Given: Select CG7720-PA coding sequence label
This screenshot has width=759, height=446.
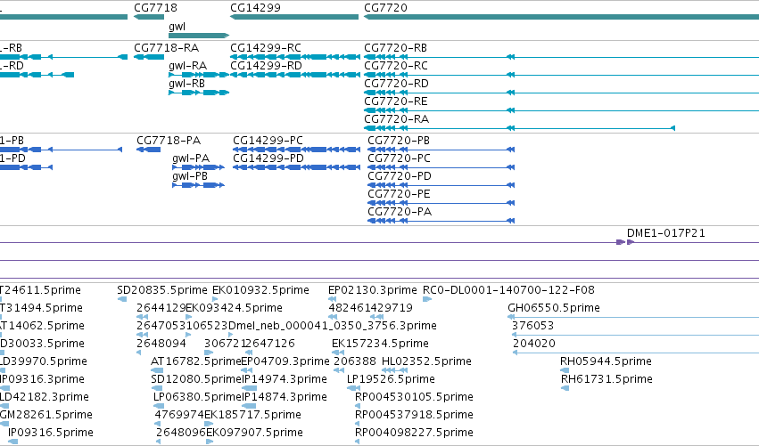Looking at the screenshot, I should tap(400, 212).
